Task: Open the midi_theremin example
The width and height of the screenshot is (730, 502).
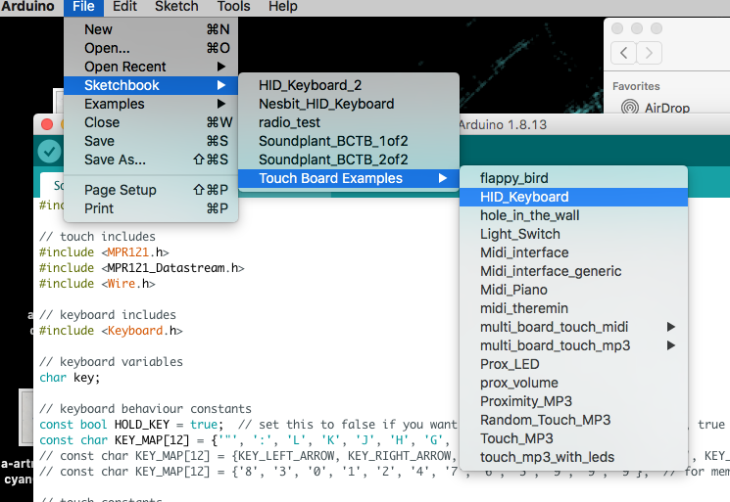Action: coord(573,308)
